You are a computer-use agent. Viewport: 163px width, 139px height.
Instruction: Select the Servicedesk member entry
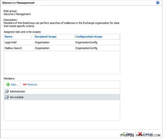[62, 97]
